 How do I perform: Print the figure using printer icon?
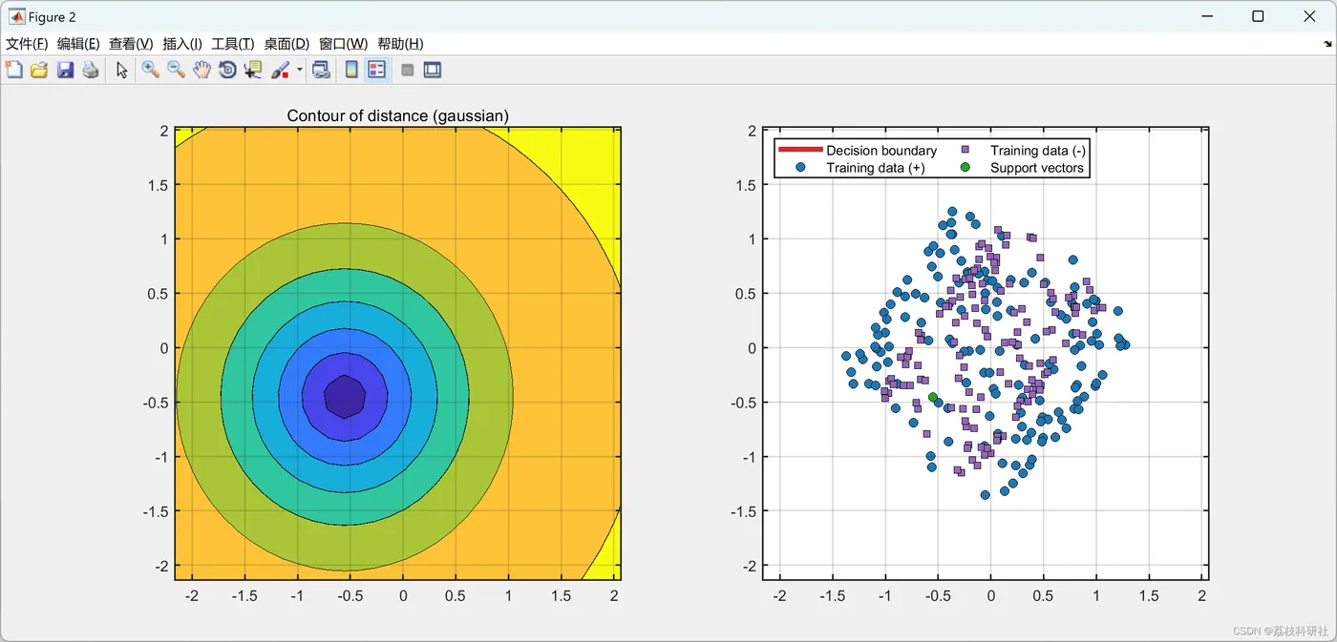(x=91, y=70)
